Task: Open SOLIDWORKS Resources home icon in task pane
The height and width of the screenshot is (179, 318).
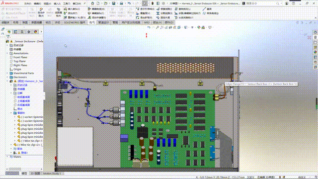Action: 316,32
